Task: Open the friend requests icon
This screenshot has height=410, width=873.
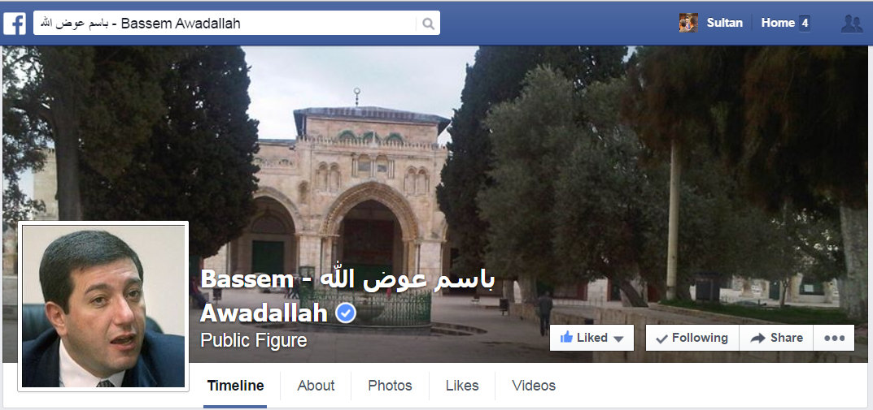Action: click(x=851, y=24)
